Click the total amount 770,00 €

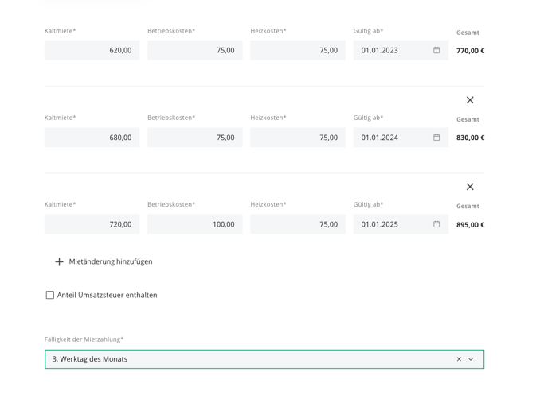[x=471, y=51]
